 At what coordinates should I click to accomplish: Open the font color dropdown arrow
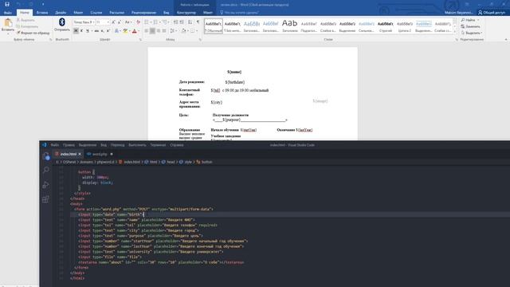click(x=139, y=30)
